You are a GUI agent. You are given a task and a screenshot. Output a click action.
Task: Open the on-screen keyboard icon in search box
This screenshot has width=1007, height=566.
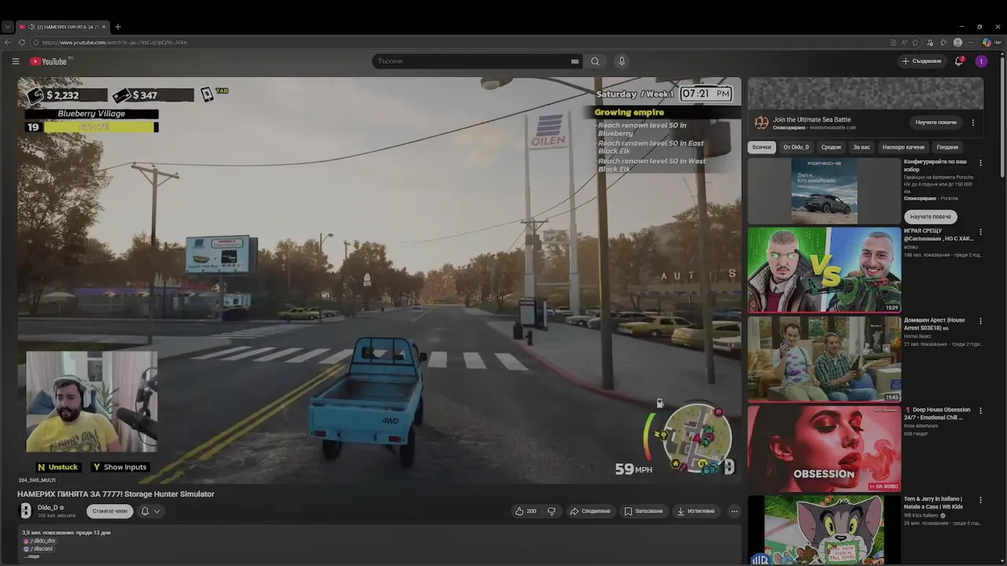click(x=575, y=61)
